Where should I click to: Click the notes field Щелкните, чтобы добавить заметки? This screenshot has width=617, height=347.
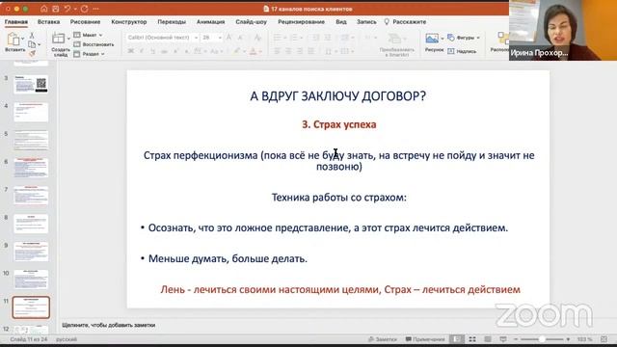(x=109, y=325)
